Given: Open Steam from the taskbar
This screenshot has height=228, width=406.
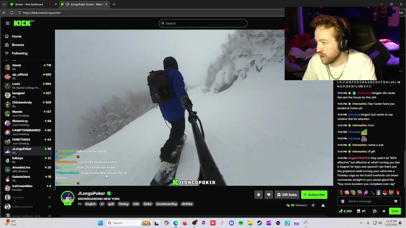Looking at the screenshot, I should tap(259, 223).
